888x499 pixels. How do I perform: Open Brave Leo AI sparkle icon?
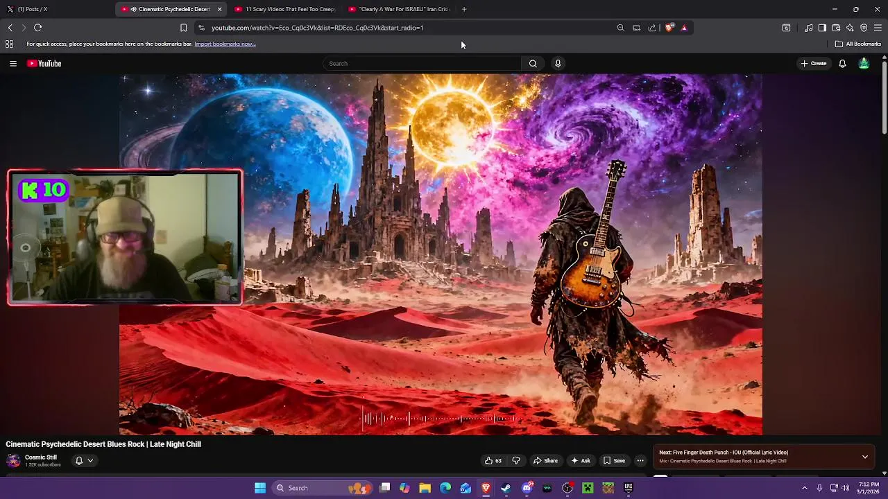[x=850, y=28]
